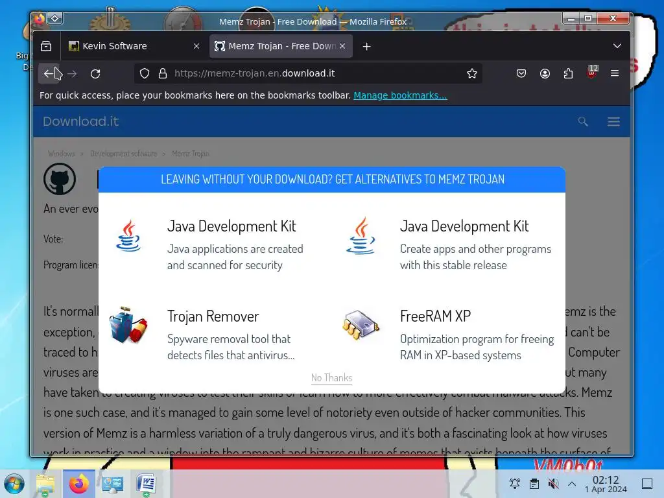Viewport: 664px width, 498px height.
Task: Open the Firefox application hamburger menu
Action: (x=615, y=74)
